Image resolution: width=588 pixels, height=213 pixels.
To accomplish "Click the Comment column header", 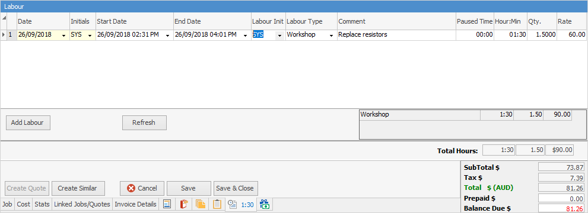I will (396, 22).
